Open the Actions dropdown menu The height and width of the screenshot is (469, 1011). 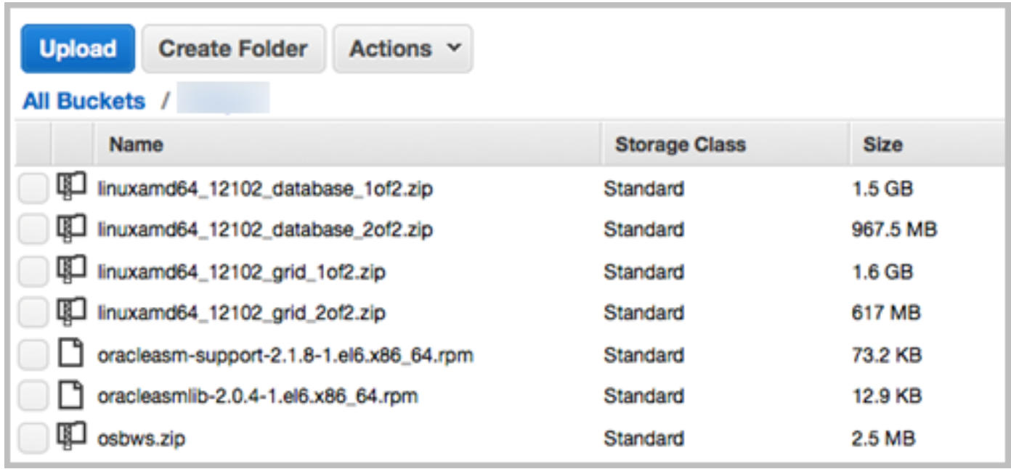pyautogui.click(x=403, y=49)
